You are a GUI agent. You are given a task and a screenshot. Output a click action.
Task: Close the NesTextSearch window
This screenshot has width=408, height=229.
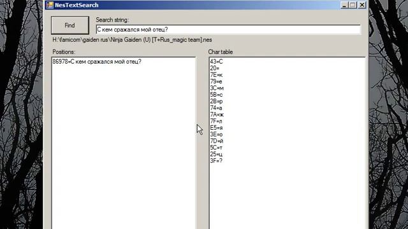[x=362, y=5]
